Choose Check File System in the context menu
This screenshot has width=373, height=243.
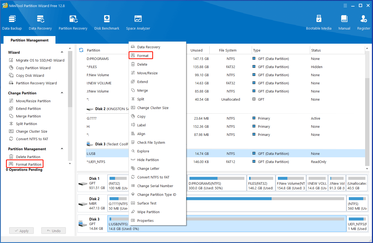click(x=157, y=142)
